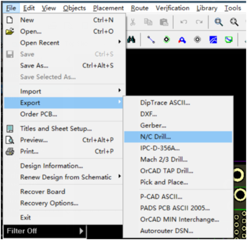The height and width of the screenshot is (240, 247).
Task: Click the gray via placement icon
Action: pos(197,40)
